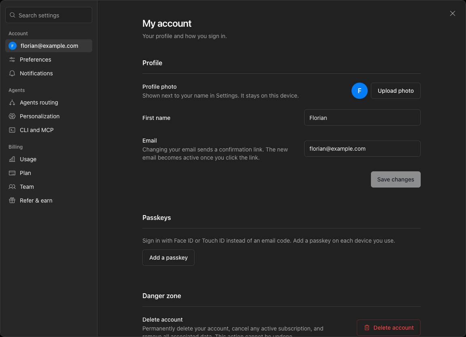Image resolution: width=466 pixels, height=337 pixels.
Task: Click the Team people icon
Action: pos(12,187)
